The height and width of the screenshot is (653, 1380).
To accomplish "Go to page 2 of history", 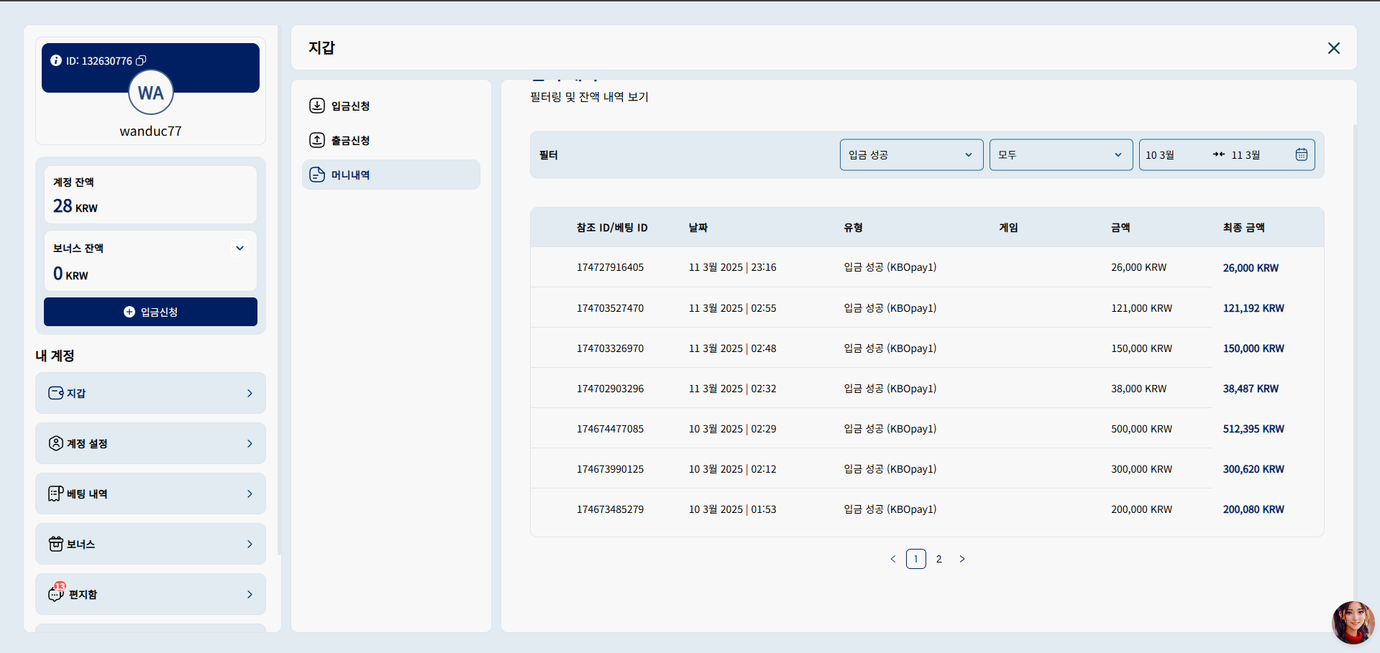I will point(939,559).
